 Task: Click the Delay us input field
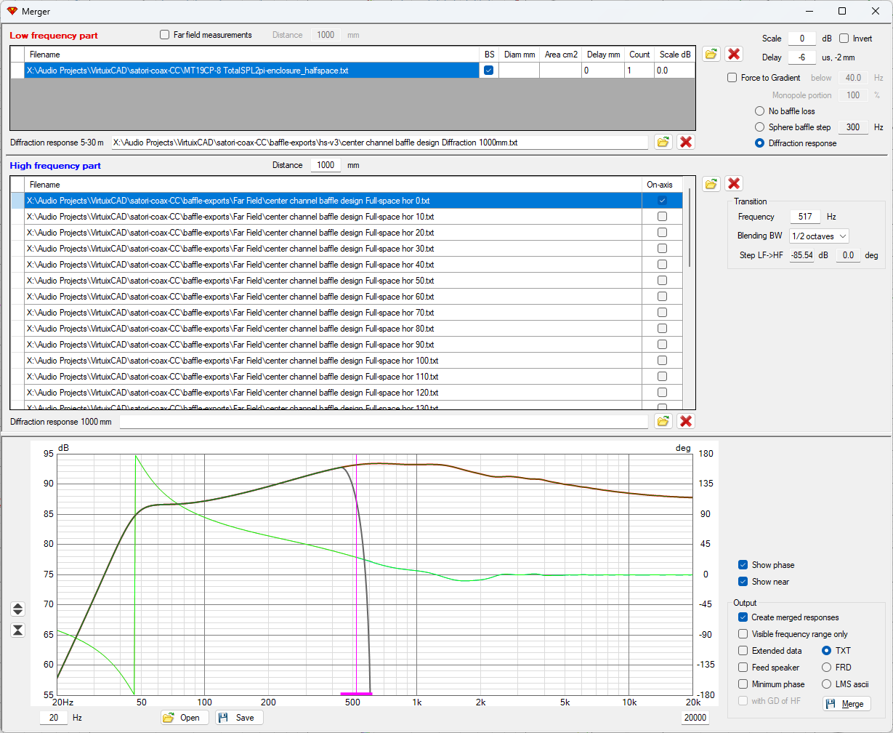[x=802, y=57]
